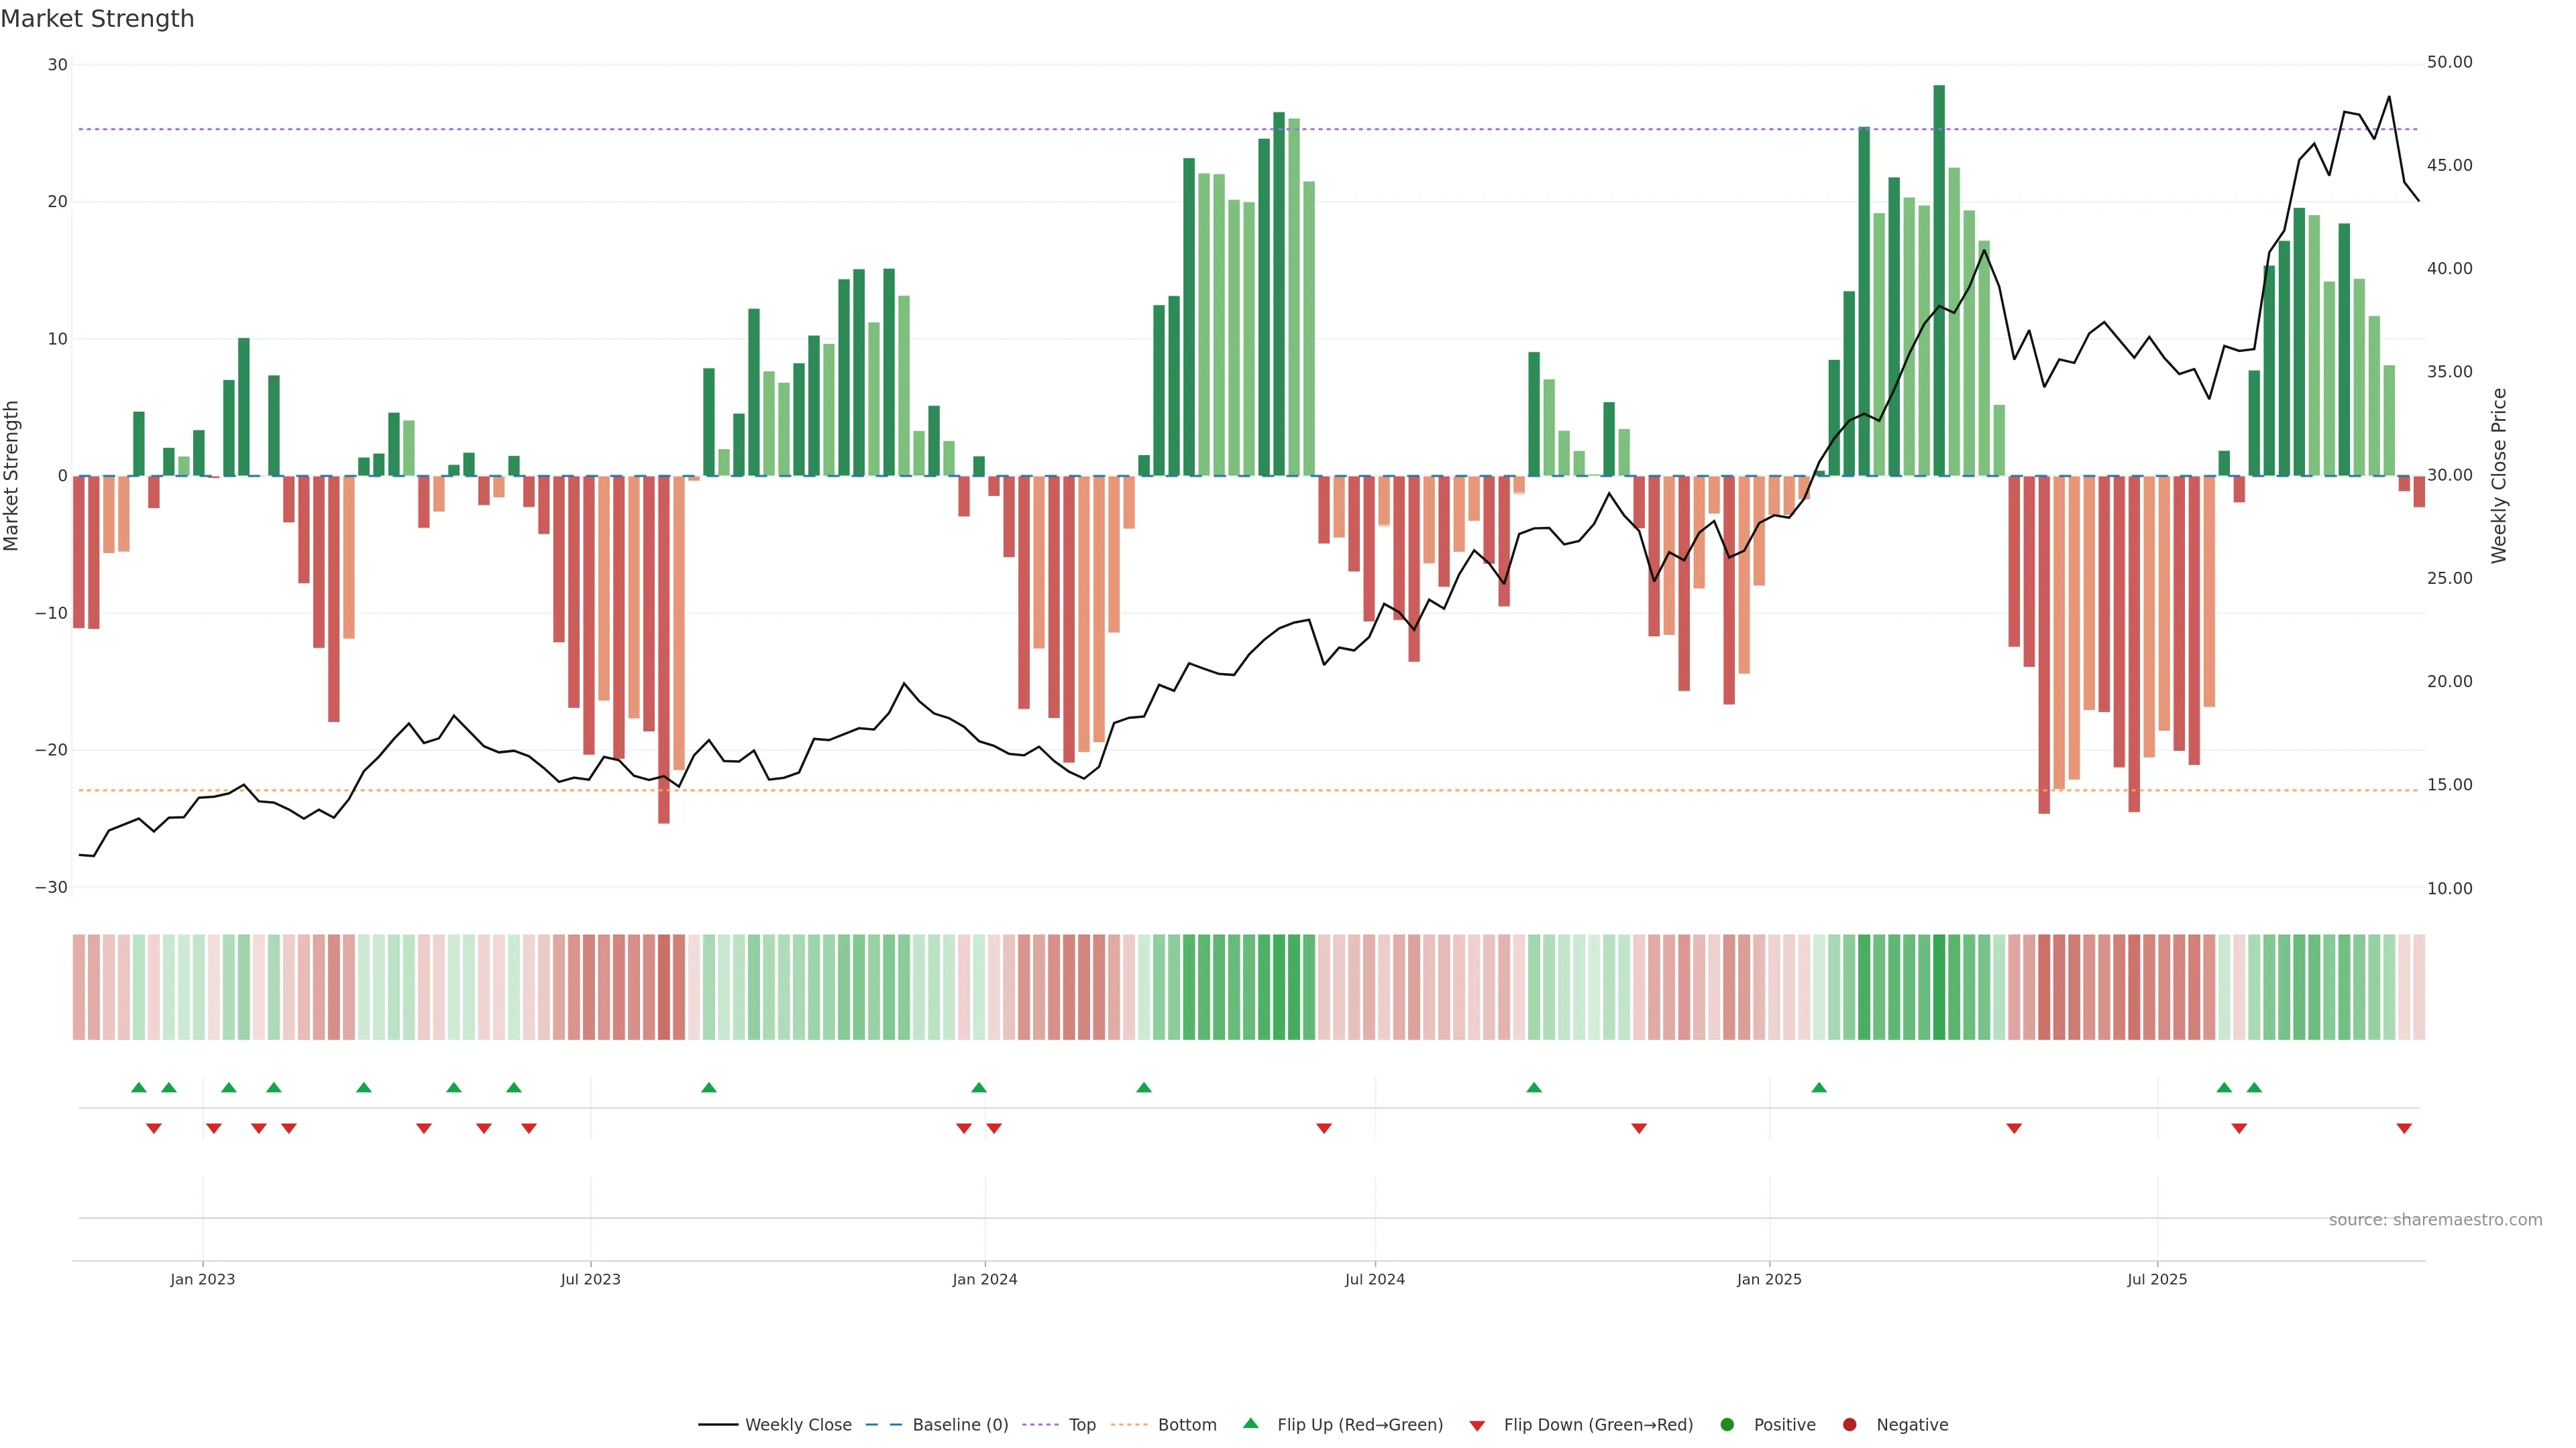
Task: Toggle the Weekly Close series label
Action: [x=798, y=1424]
